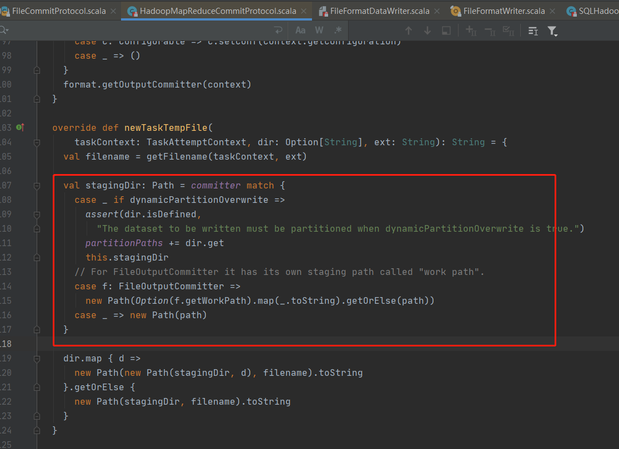Toggle whole Words search option
The image size is (619, 449).
click(x=319, y=30)
